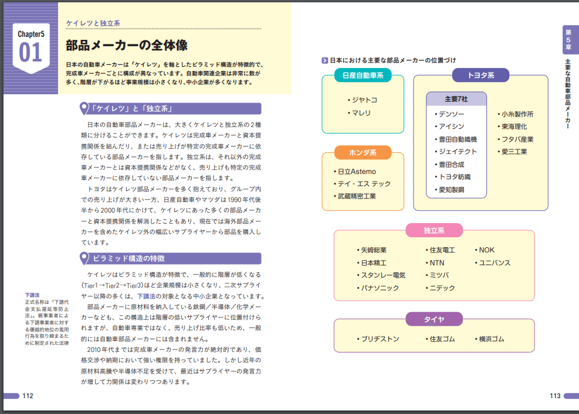Click トヨタ紡織 entry
The height and width of the screenshot is (414, 579).
(x=455, y=177)
